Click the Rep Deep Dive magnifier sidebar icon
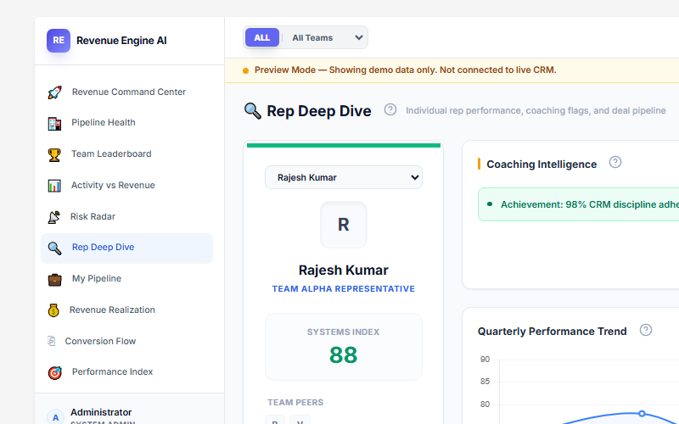This screenshot has height=424, width=679. point(54,248)
